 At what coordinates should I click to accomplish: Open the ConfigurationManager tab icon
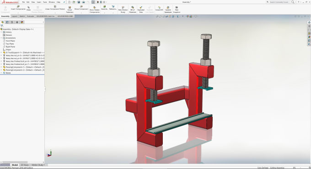pyautogui.click(x=12, y=22)
